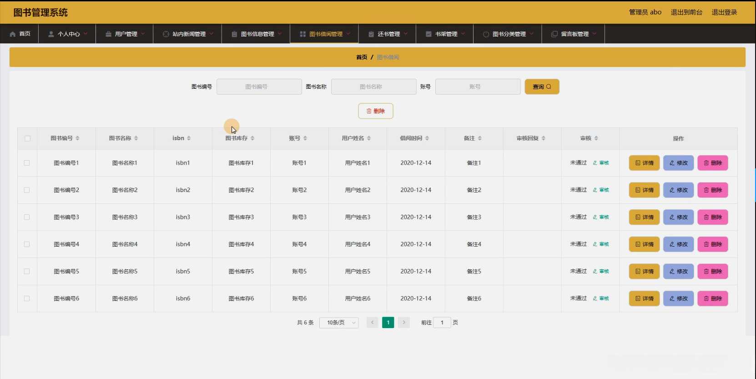Select page 1 in pagination
The image size is (756, 379).
click(388, 323)
